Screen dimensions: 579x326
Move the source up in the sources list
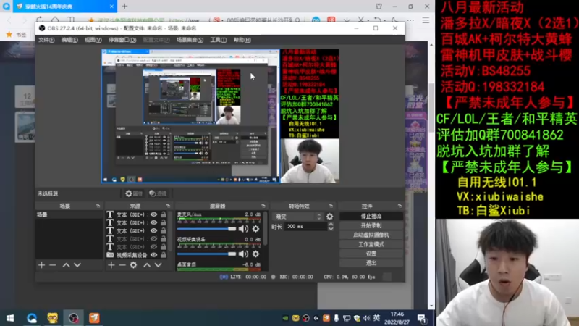click(147, 265)
